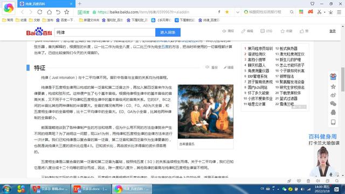
Task: Edit the 特征 section
Action: (x=229, y=67)
